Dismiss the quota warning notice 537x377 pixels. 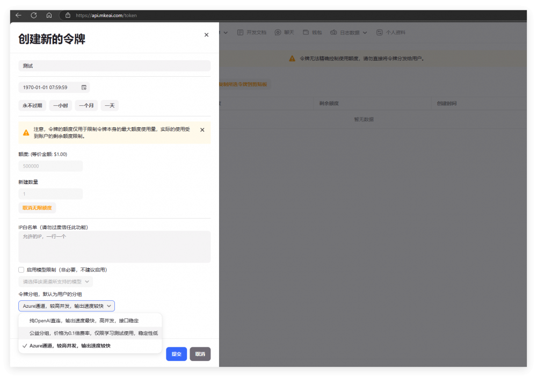[202, 130]
